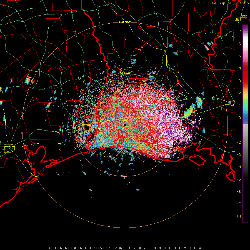Select the 5 value on the color scale

click(x=240, y=56)
